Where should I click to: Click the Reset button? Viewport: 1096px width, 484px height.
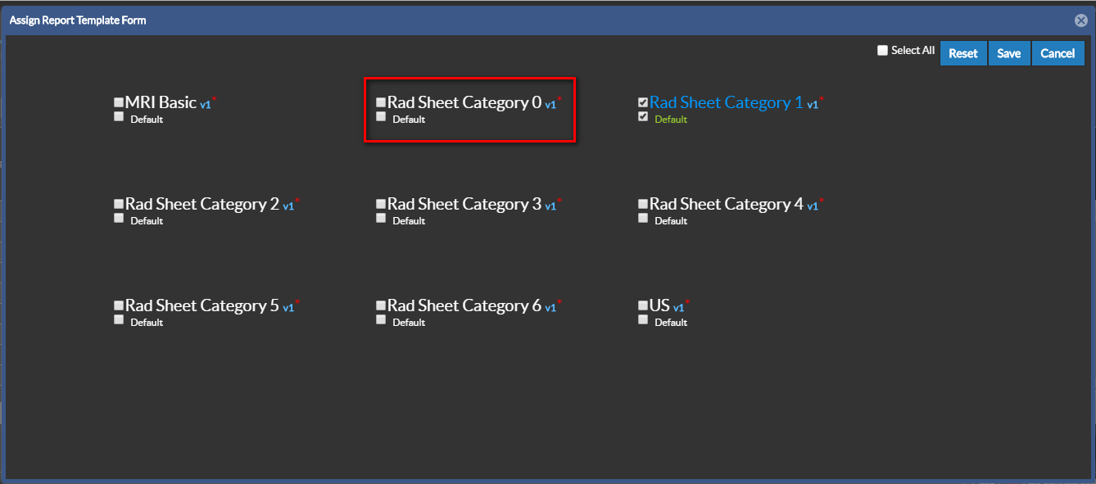click(x=963, y=53)
